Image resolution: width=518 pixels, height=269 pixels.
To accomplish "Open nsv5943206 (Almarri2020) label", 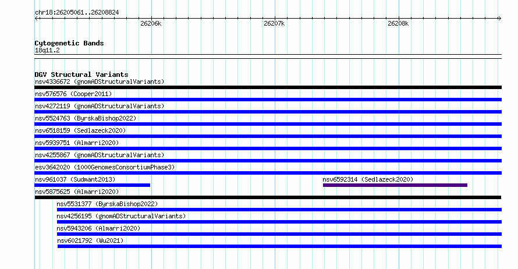I will 98,228.
